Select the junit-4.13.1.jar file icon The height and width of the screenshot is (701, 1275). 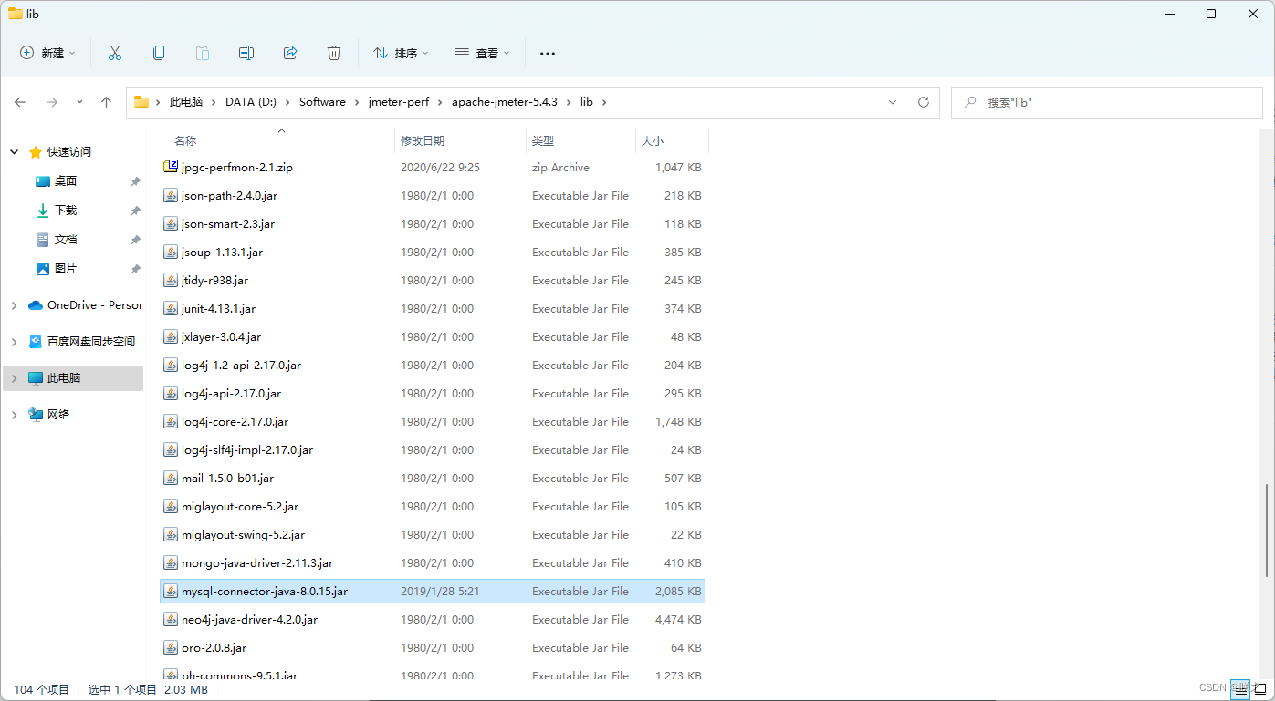(x=171, y=308)
